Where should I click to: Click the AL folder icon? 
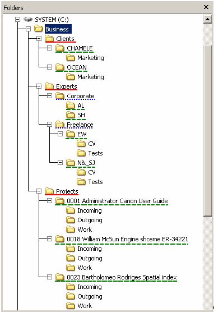(71, 105)
